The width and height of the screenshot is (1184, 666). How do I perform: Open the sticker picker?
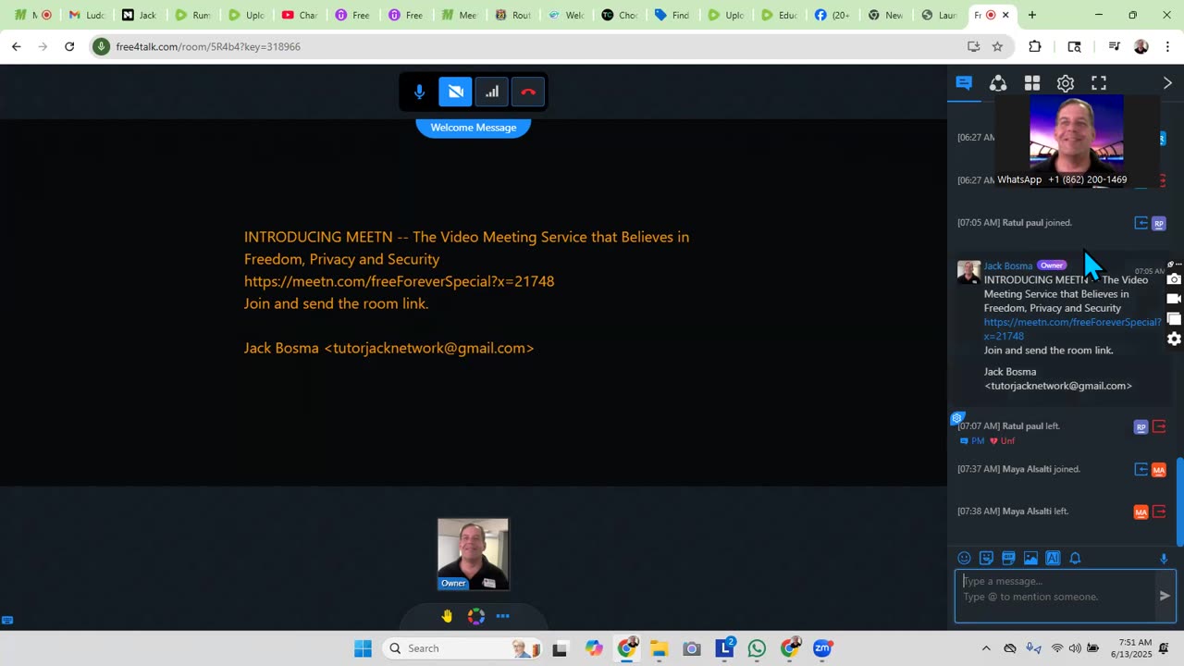986,558
